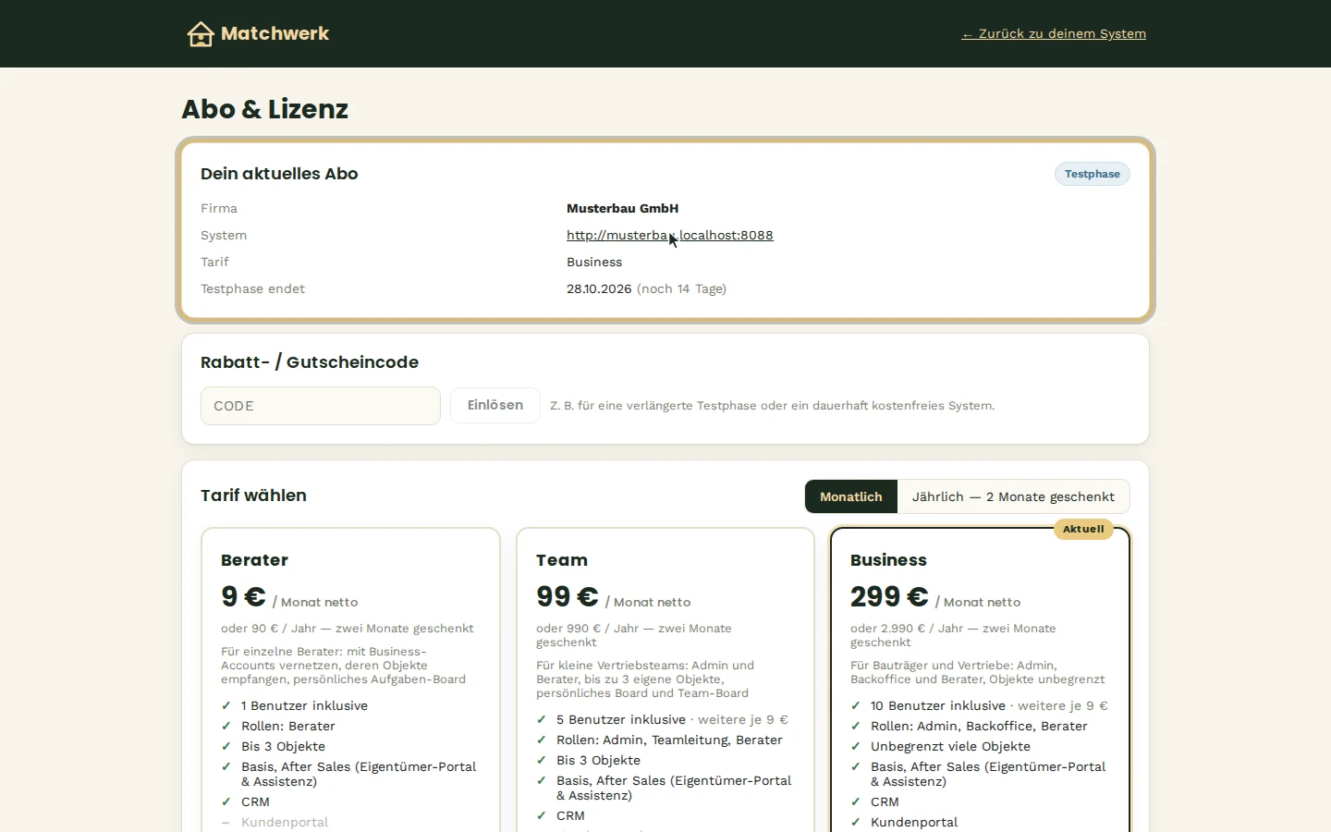This screenshot has width=1331, height=832.
Task: Click checkmark beside '5 Benutzer inklusive'
Action: coord(542,719)
